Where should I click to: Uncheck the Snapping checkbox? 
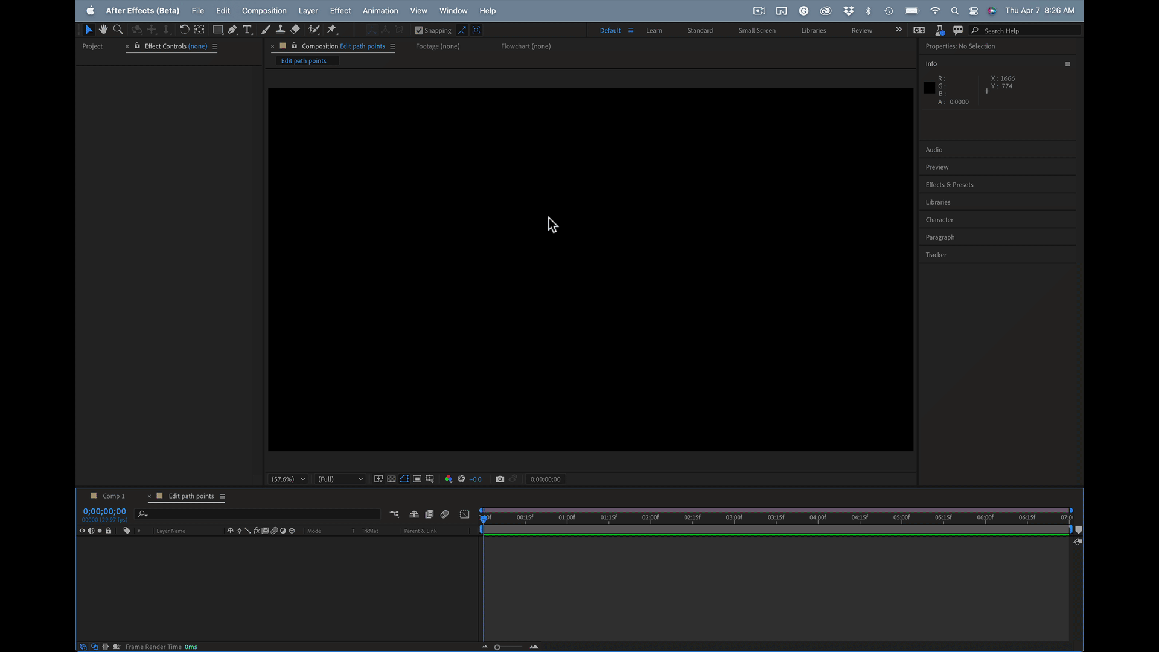[x=419, y=30]
